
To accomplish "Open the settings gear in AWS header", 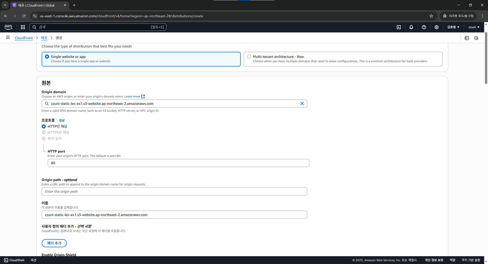I will pos(437,27).
